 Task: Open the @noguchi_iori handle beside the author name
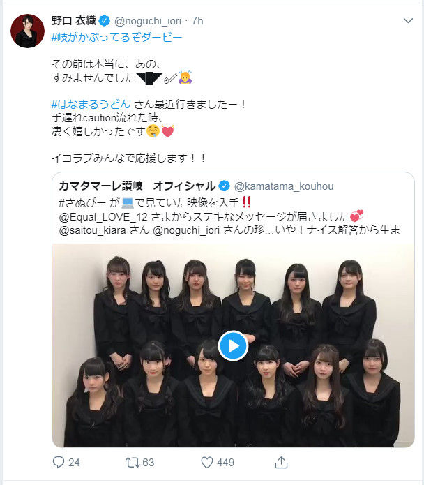point(148,21)
